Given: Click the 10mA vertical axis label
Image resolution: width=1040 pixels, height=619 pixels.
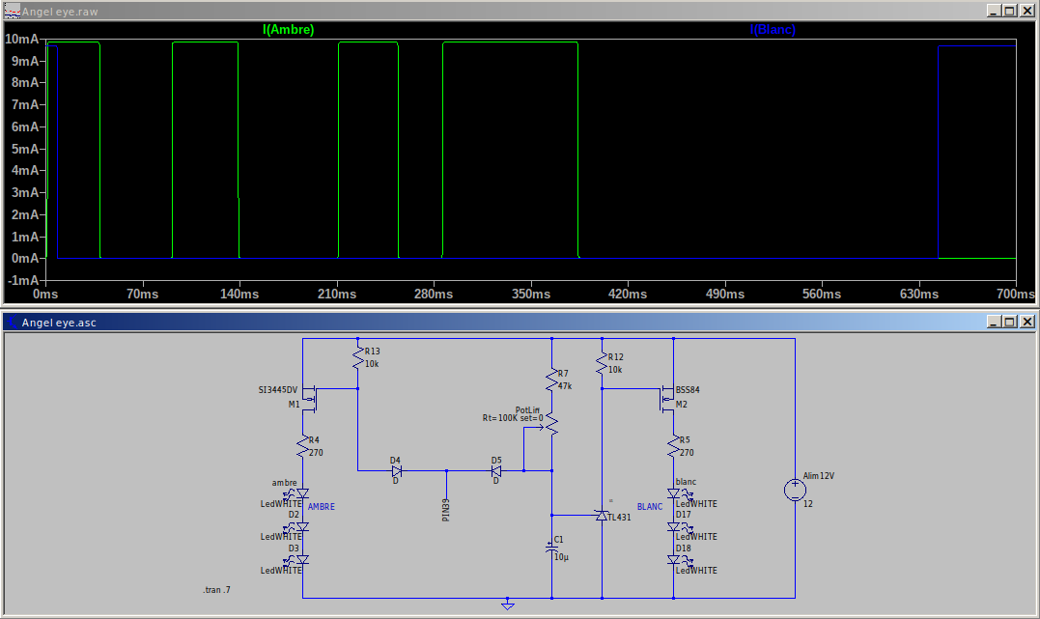Looking at the screenshot, I should [22, 40].
